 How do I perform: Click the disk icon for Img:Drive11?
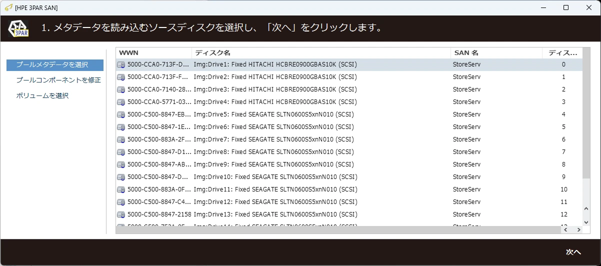(x=121, y=189)
